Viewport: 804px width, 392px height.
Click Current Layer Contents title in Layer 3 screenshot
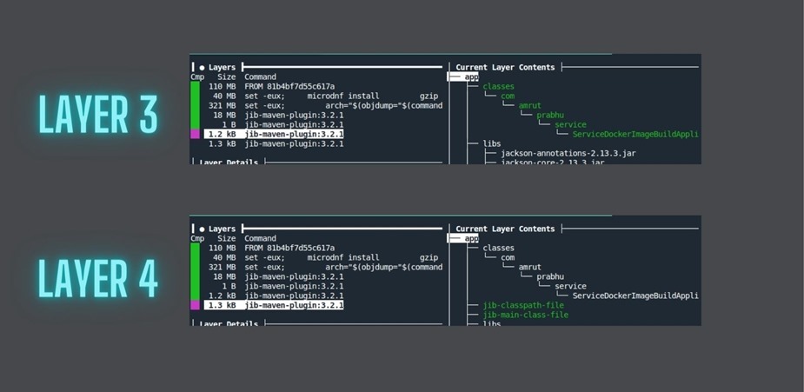tap(505, 67)
